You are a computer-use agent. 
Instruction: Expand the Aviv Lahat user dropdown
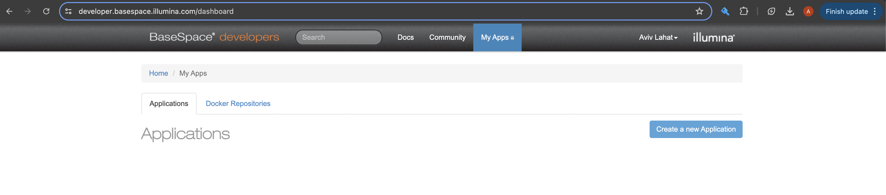pos(658,37)
